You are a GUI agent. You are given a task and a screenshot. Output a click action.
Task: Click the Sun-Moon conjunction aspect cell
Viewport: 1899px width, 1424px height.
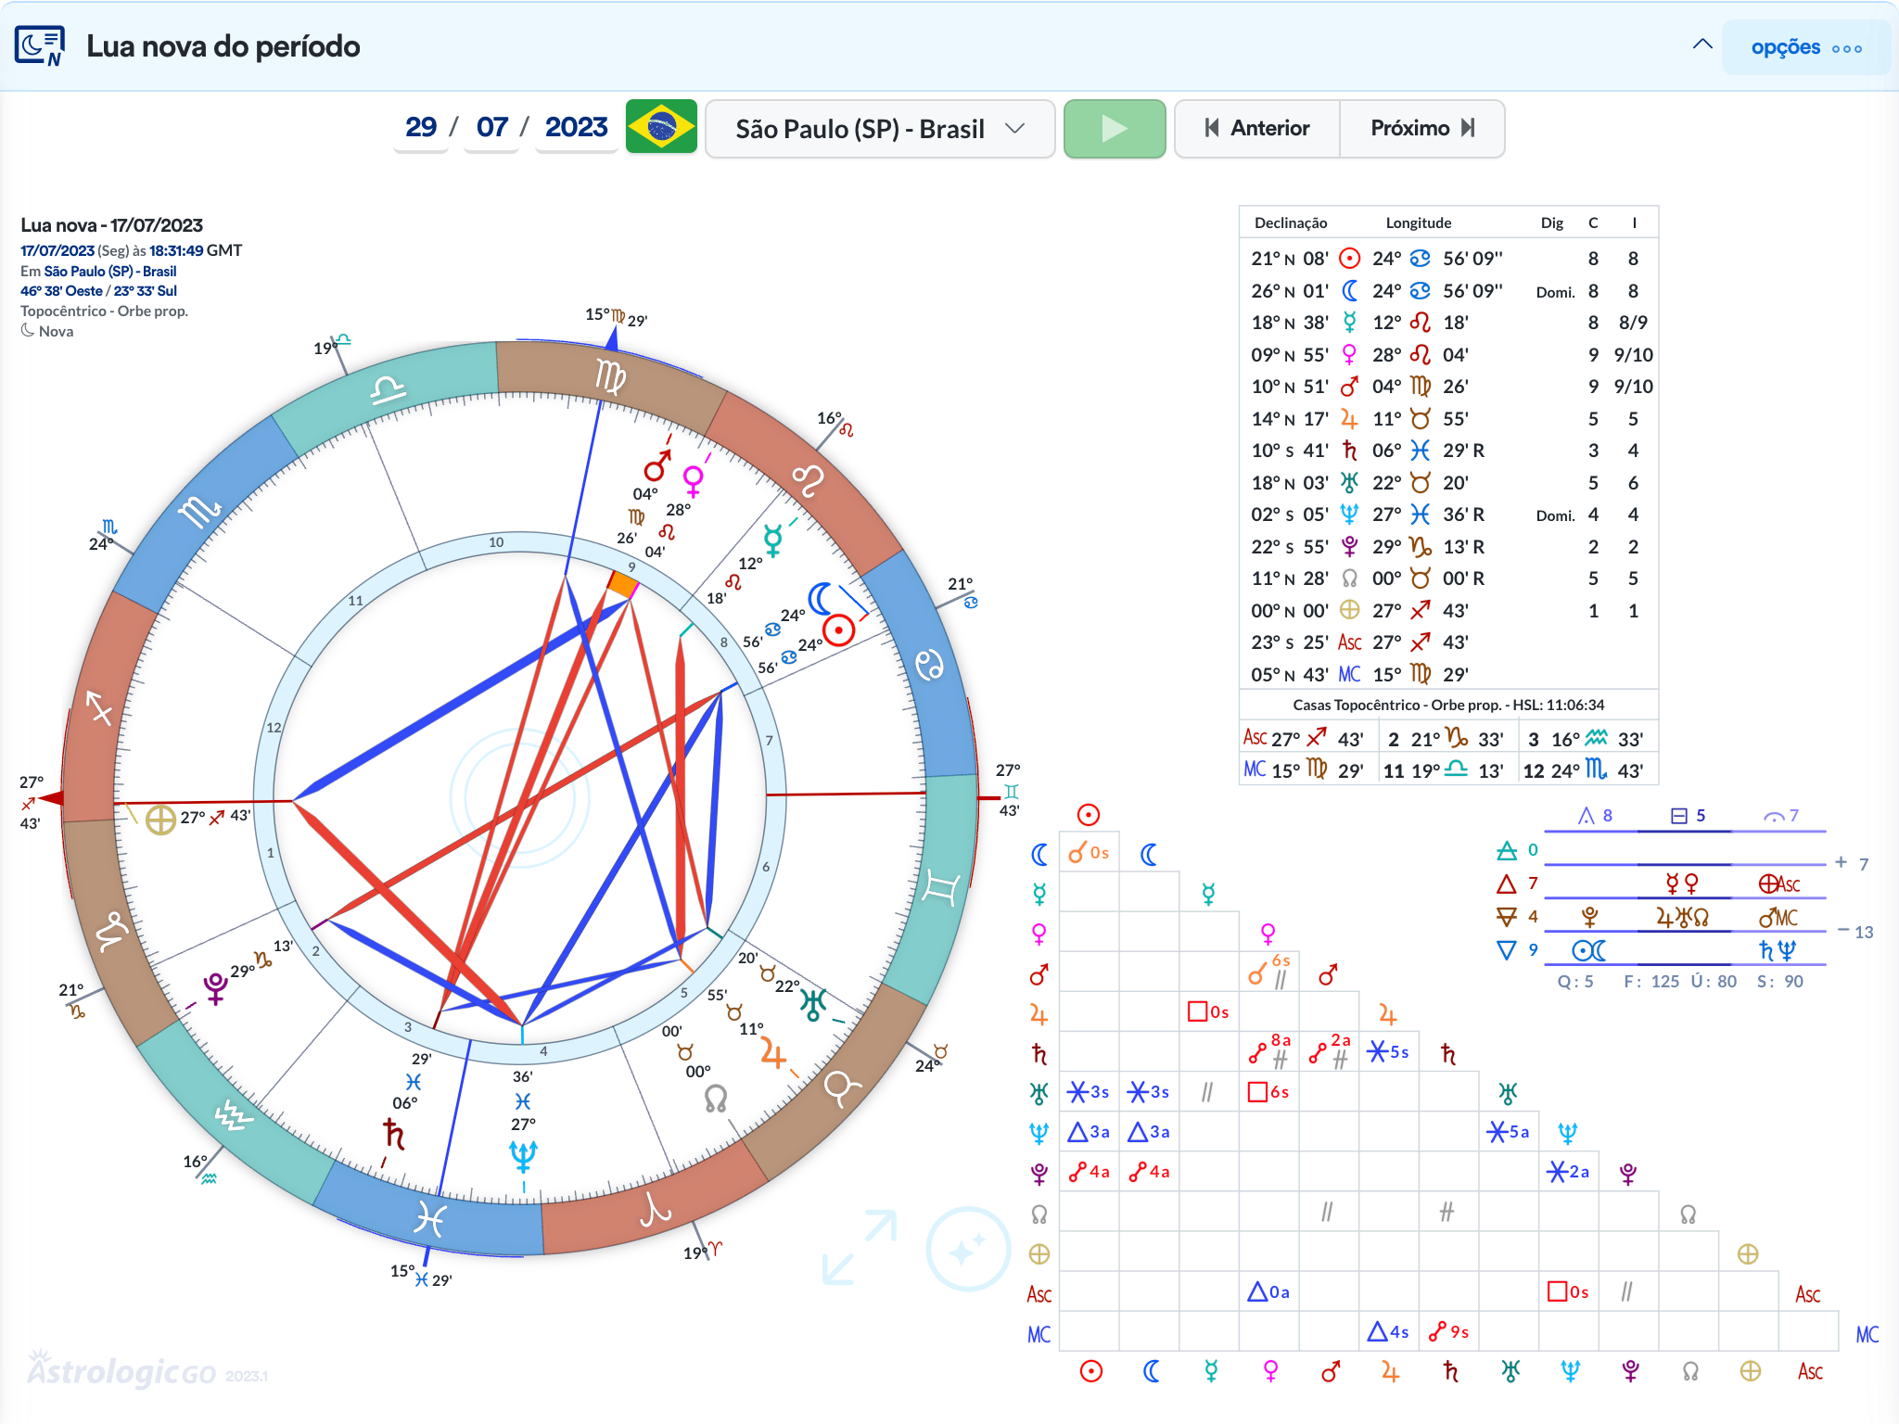pos(1089,853)
